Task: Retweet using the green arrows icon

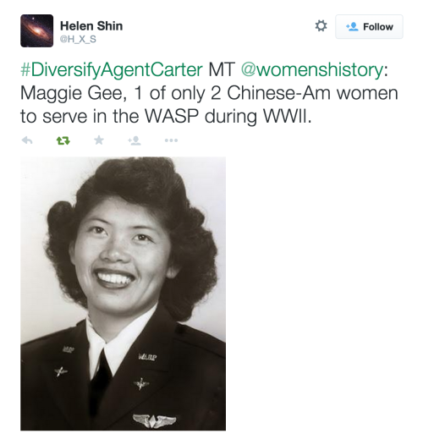Action: [63, 140]
